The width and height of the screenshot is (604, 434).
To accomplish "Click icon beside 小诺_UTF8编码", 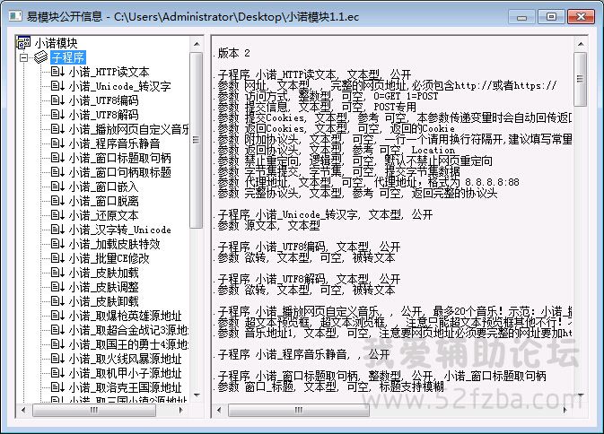I will pyautogui.click(x=57, y=100).
